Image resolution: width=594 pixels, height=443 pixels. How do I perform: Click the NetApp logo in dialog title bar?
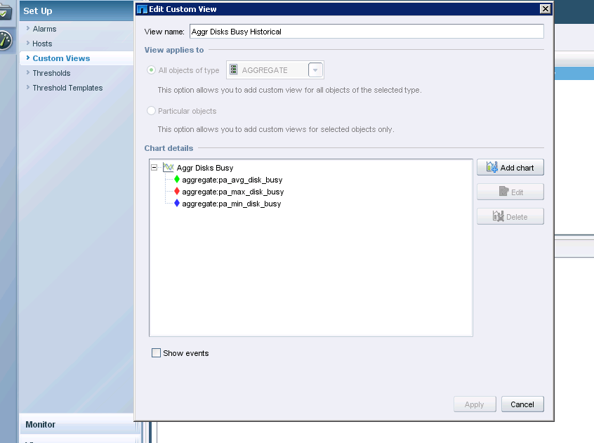point(142,9)
